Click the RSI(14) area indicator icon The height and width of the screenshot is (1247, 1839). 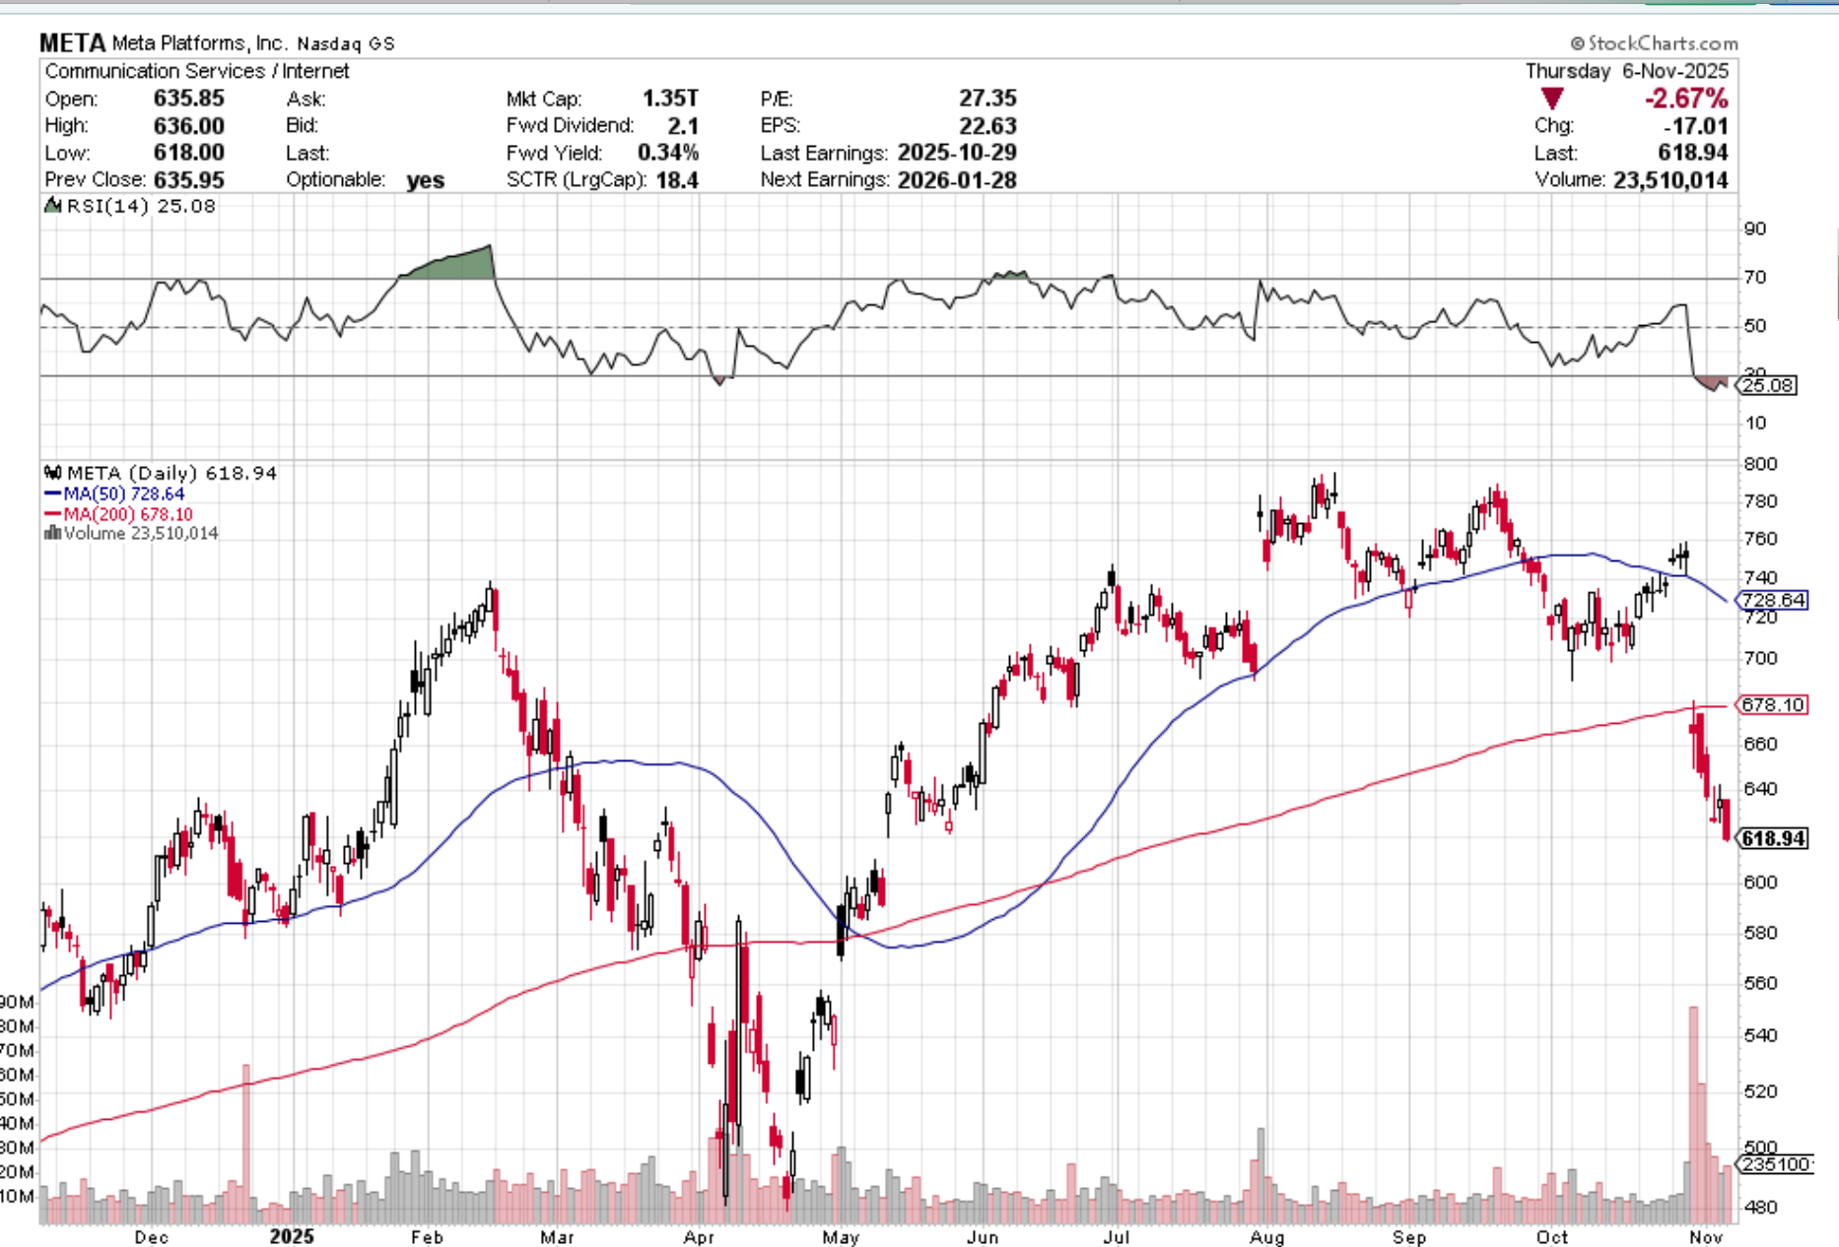click(53, 206)
